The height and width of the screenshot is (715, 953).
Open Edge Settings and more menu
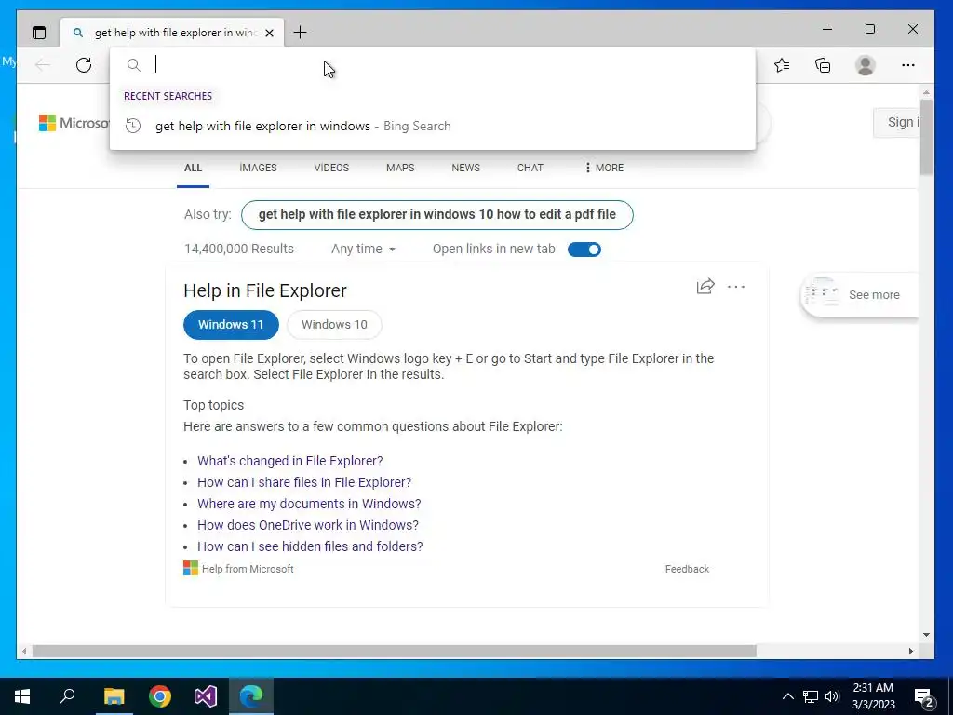tap(908, 65)
